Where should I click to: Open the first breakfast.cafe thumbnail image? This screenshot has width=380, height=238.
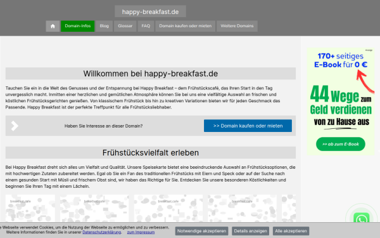[30, 208]
